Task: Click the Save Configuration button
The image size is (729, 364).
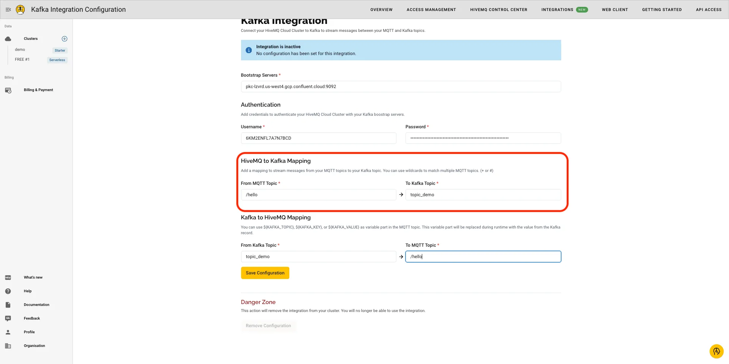Action: coord(265,273)
